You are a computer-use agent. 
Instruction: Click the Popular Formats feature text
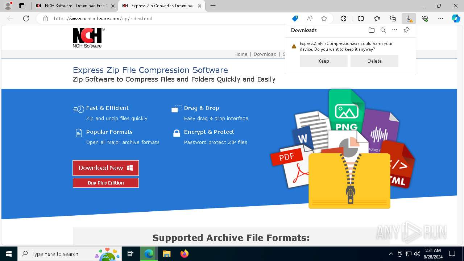click(x=109, y=132)
